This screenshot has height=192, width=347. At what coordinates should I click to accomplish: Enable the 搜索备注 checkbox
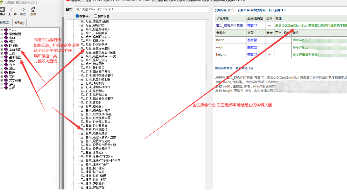pyautogui.click(x=95, y=16)
